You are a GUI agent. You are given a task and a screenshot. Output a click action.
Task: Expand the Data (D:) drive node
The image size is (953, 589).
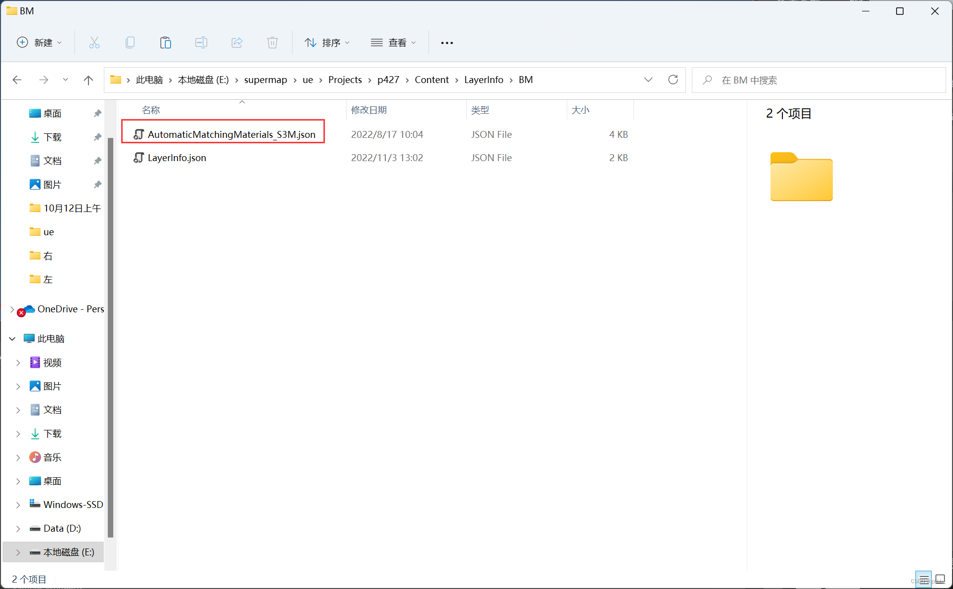coord(18,529)
